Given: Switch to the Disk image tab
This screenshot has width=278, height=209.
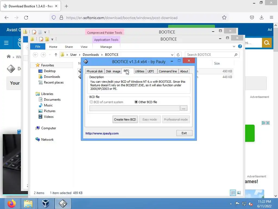Looking at the screenshot, I should [x=113, y=71].
